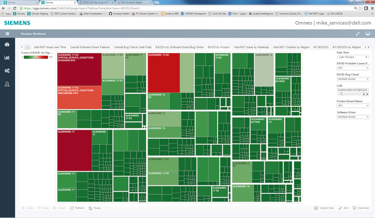Viewport: 375px width, 218px height.
Task: Open BSOD Probable Cause dropdown
Action: tap(353, 68)
